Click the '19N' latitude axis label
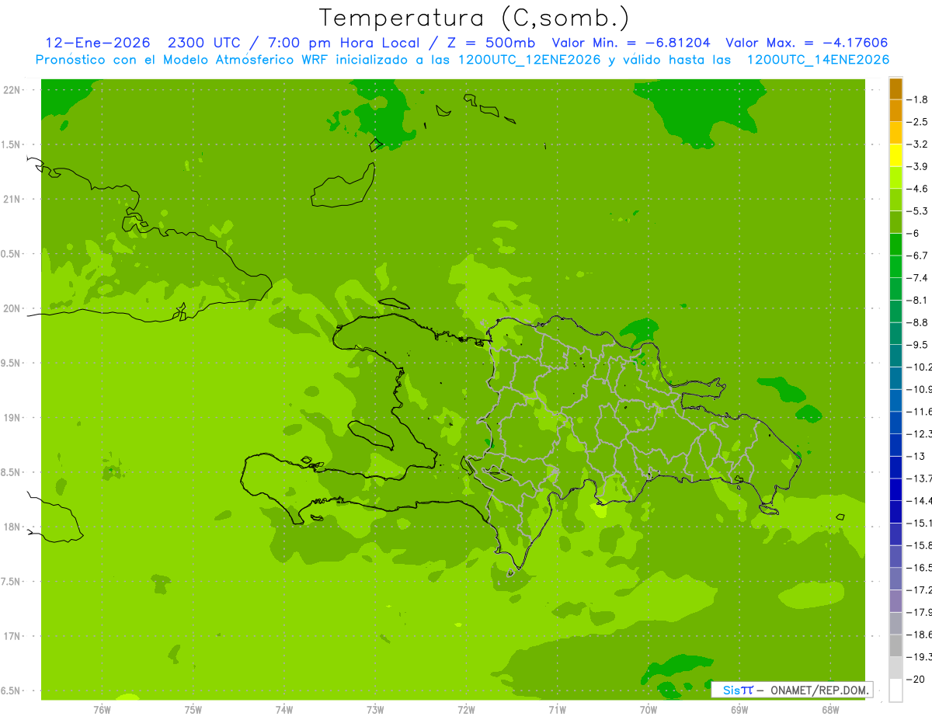Screen dimensions: 932x720 [12, 418]
